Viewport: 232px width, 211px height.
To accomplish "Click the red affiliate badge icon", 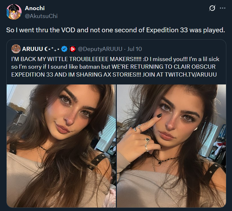I will 72,49.
